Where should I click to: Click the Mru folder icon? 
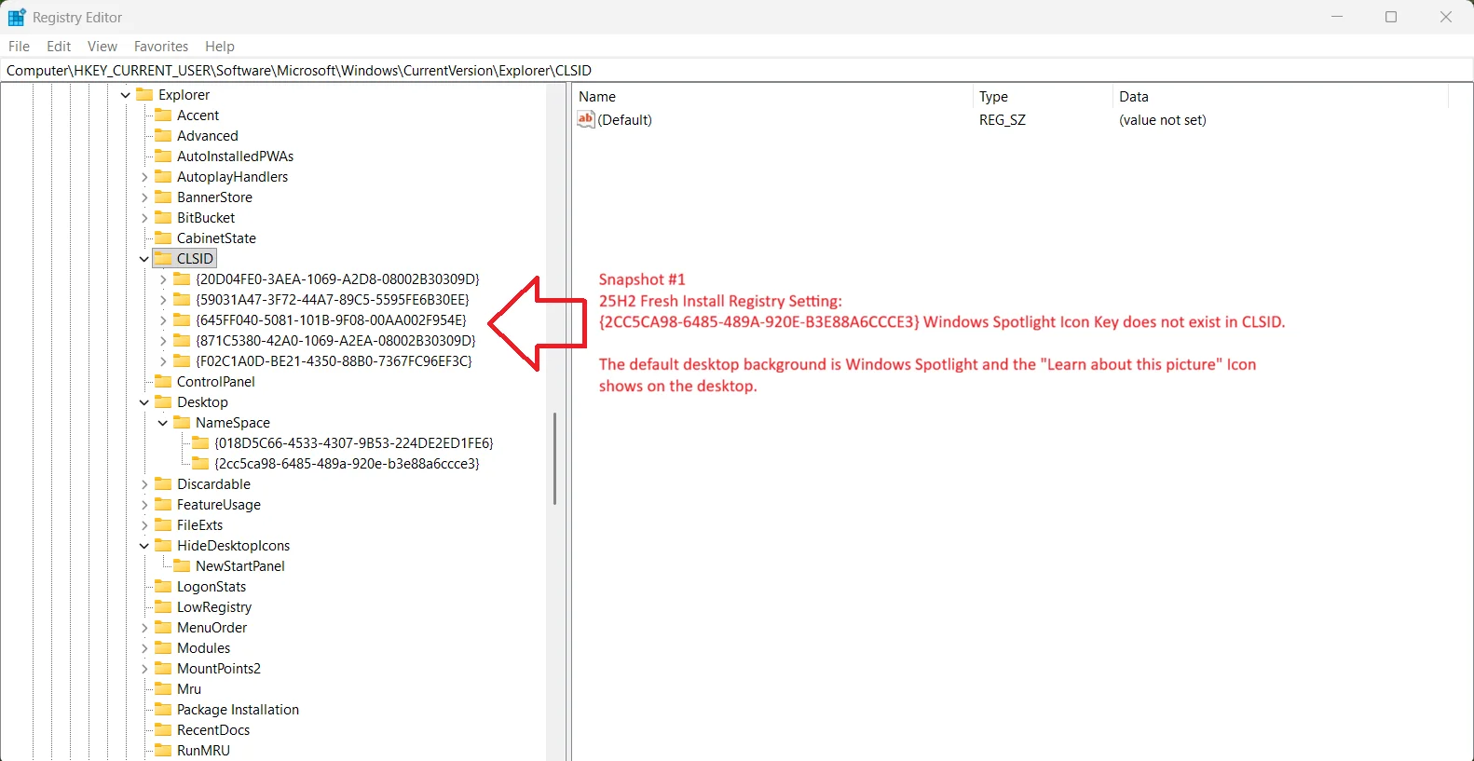tap(163, 689)
